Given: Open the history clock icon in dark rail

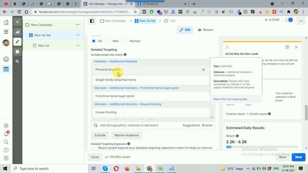Looking at the screenshot, I should tap(17, 51).
